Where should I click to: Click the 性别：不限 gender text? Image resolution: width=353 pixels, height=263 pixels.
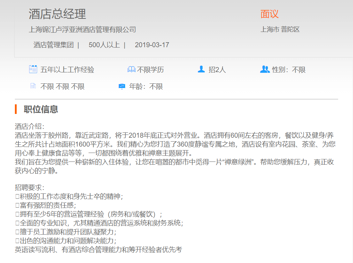pyautogui.click(x=288, y=70)
